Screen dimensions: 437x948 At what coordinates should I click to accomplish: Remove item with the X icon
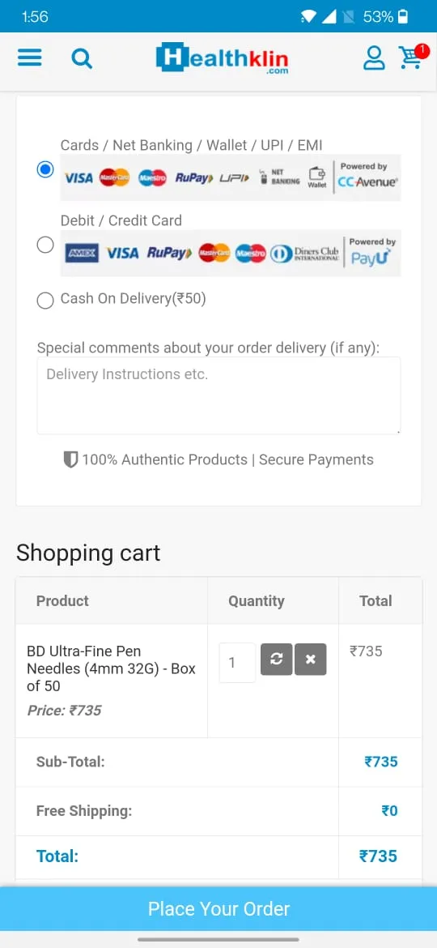(310, 660)
